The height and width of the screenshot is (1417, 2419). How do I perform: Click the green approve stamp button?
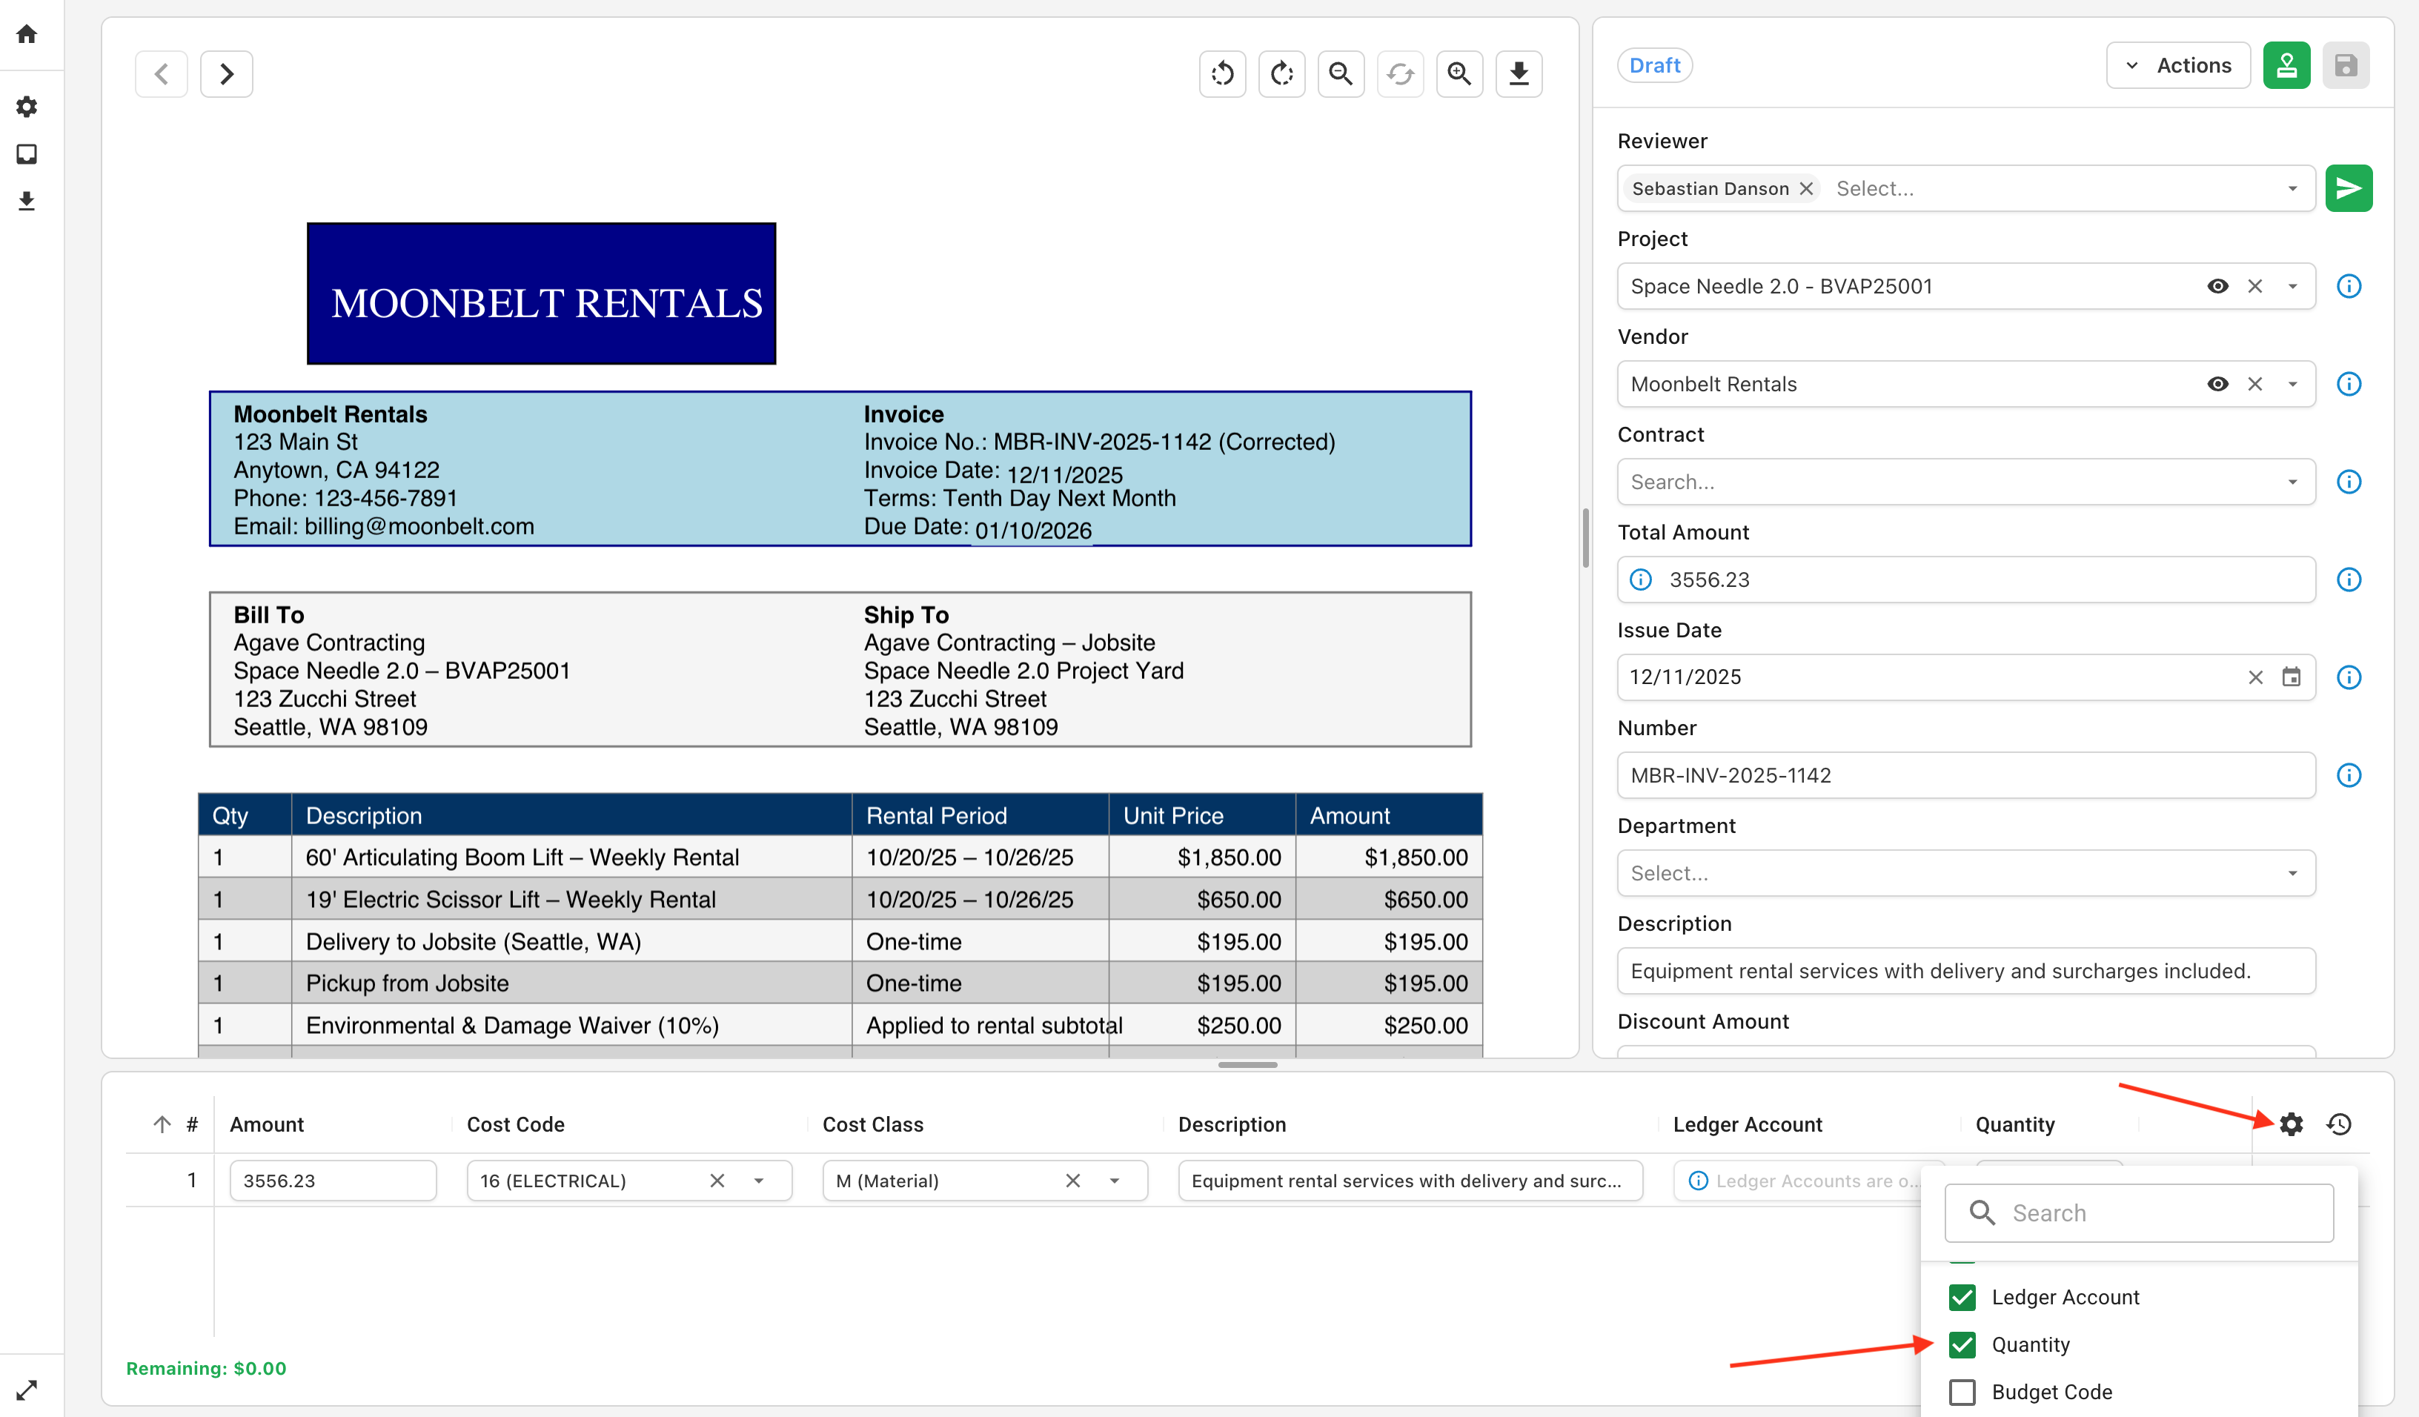click(x=2286, y=65)
